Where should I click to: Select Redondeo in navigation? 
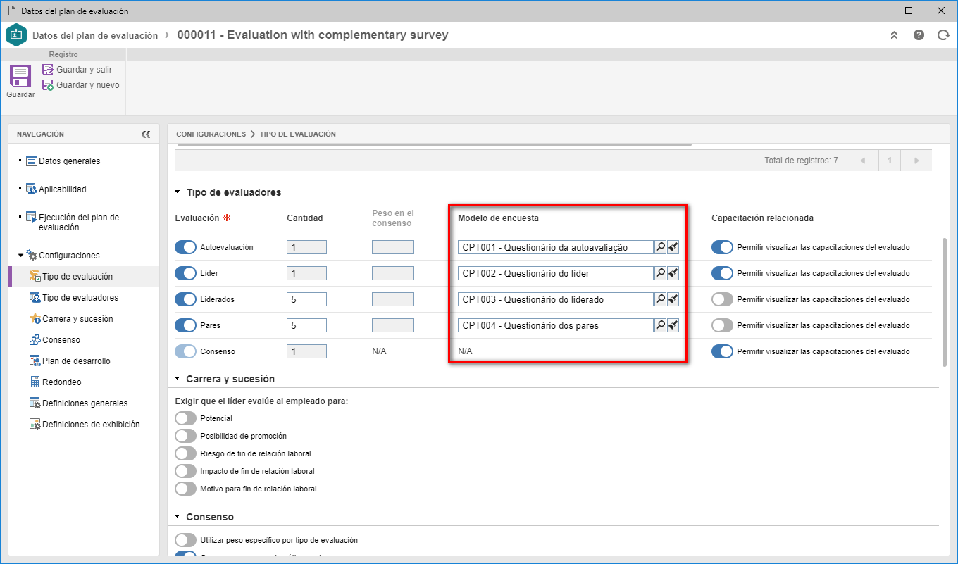click(55, 382)
